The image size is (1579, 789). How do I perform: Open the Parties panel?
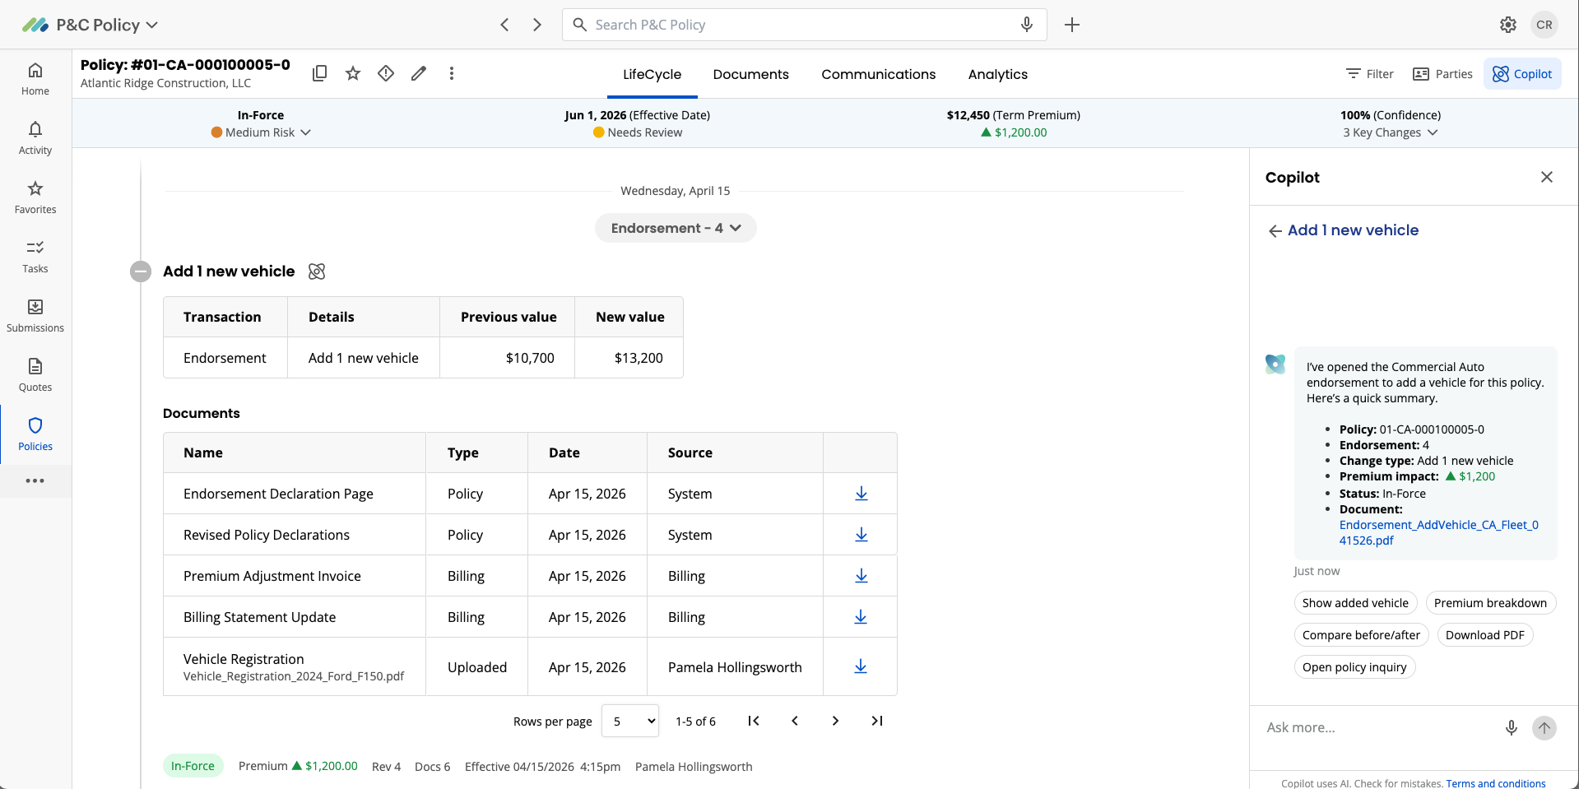[x=1442, y=74]
